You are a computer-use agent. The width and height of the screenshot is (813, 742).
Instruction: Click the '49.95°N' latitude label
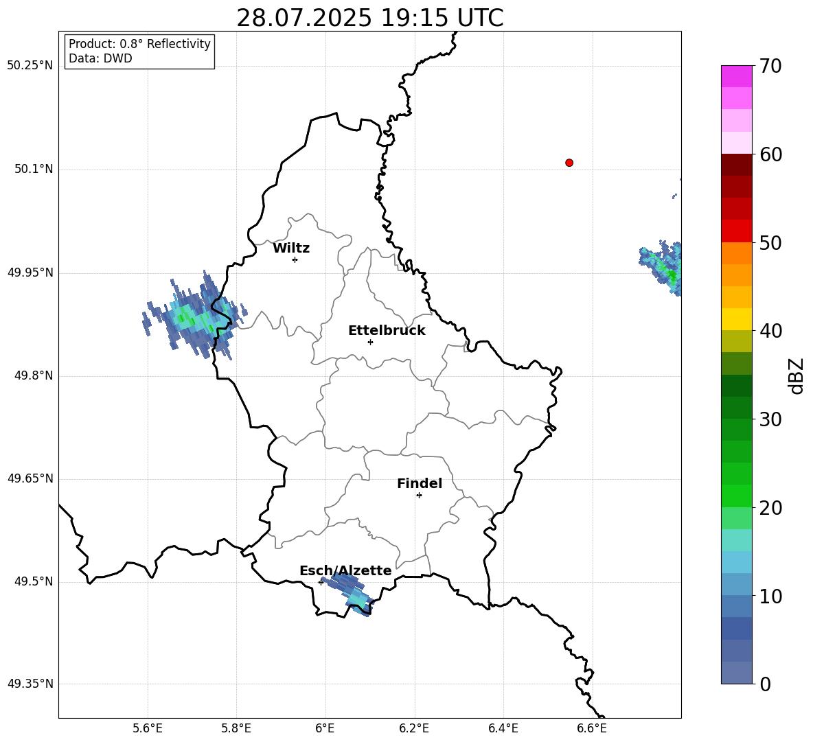click(30, 273)
